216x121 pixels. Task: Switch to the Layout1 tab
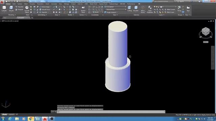tap(11, 114)
